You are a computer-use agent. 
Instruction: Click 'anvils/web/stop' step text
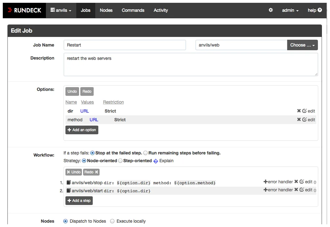[x=87, y=183]
